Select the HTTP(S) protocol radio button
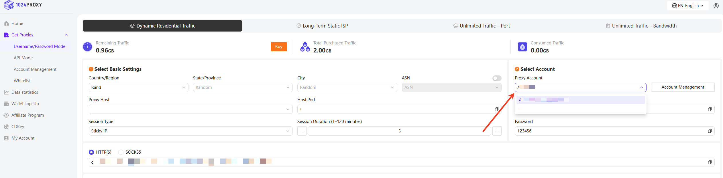 (x=91, y=152)
